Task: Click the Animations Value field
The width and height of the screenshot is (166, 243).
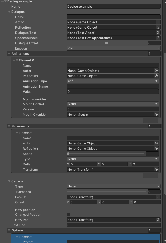Action: tap(113, 91)
